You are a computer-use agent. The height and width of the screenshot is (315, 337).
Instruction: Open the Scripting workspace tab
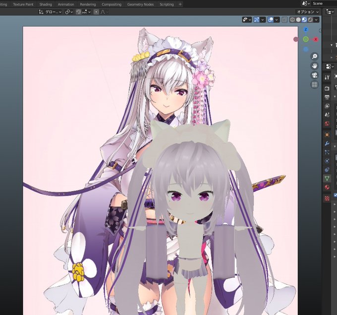(167, 4)
